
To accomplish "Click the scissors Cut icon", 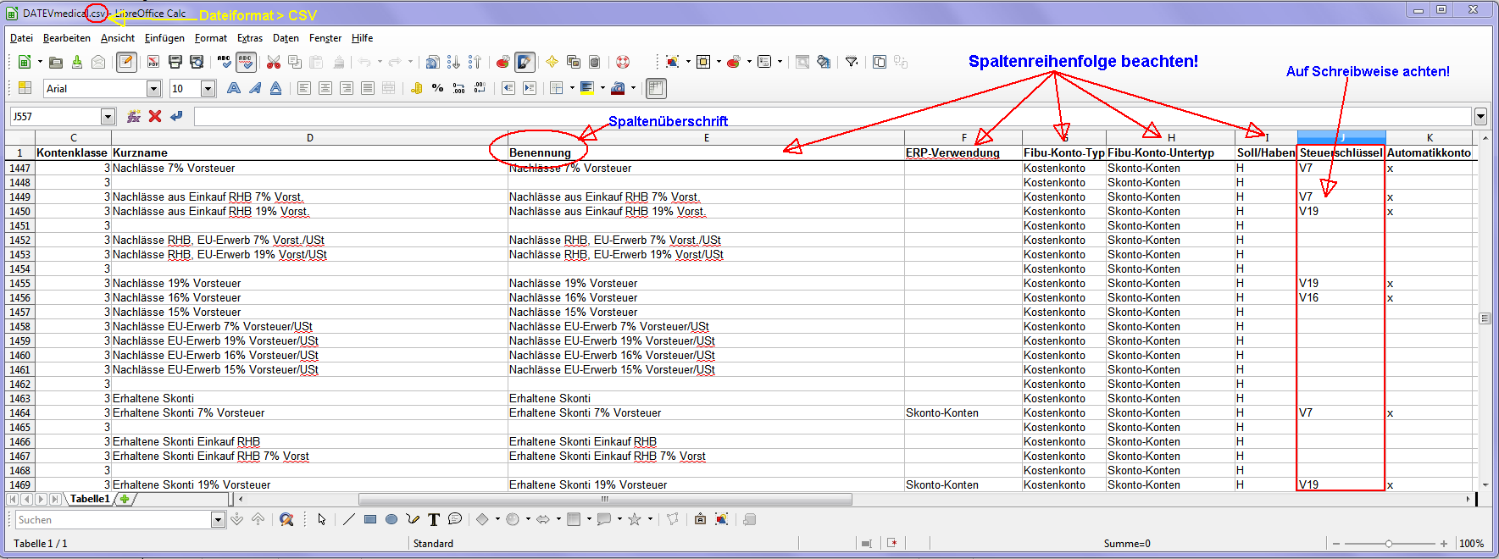I will point(273,62).
